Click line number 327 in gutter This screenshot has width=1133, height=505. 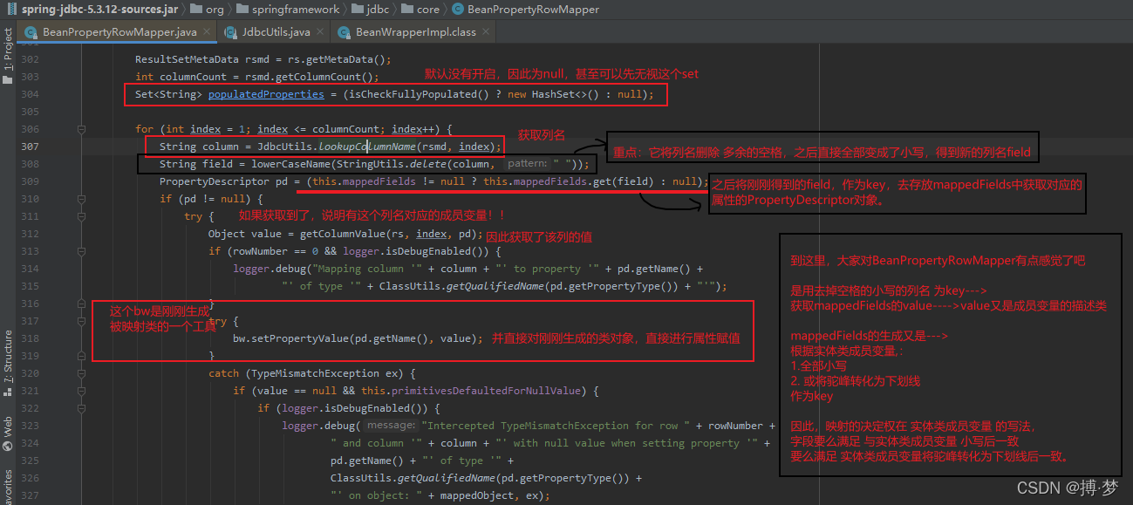coord(30,495)
